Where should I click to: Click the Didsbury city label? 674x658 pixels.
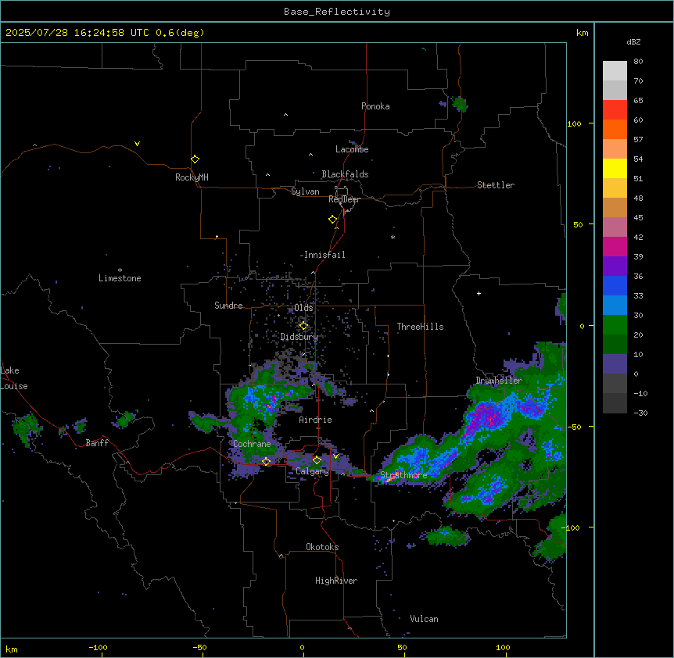tap(299, 337)
